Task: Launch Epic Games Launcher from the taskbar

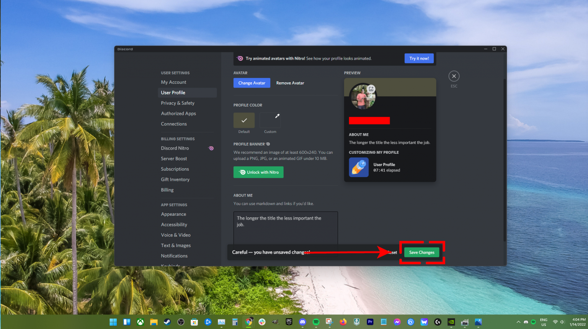Action: click(x=289, y=322)
